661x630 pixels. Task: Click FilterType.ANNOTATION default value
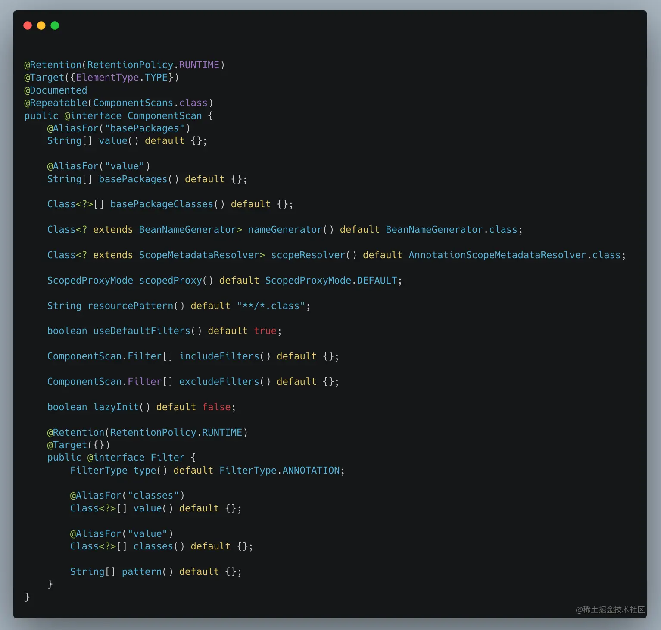click(280, 470)
